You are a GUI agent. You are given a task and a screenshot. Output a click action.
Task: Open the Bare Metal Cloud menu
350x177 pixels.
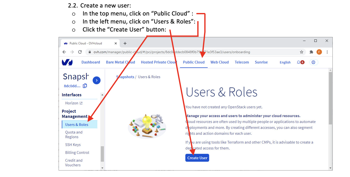point(120,62)
